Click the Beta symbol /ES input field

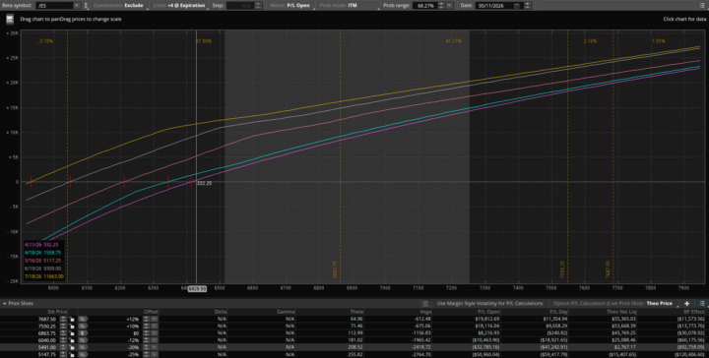click(54, 6)
